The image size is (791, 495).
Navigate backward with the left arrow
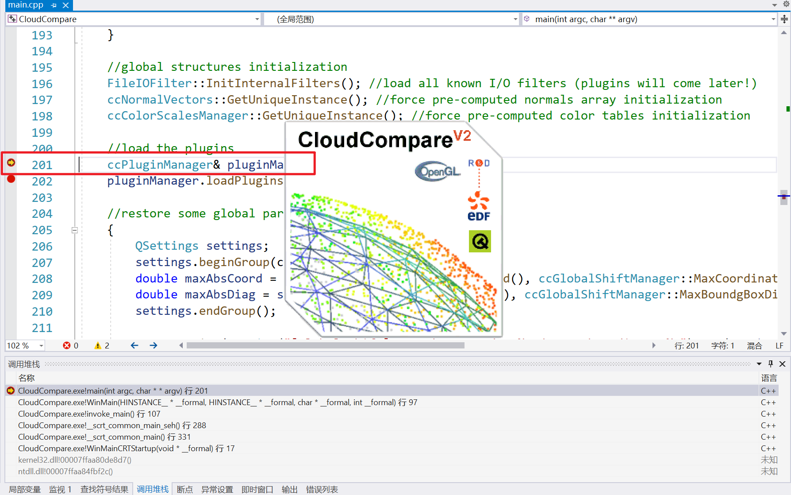click(134, 345)
